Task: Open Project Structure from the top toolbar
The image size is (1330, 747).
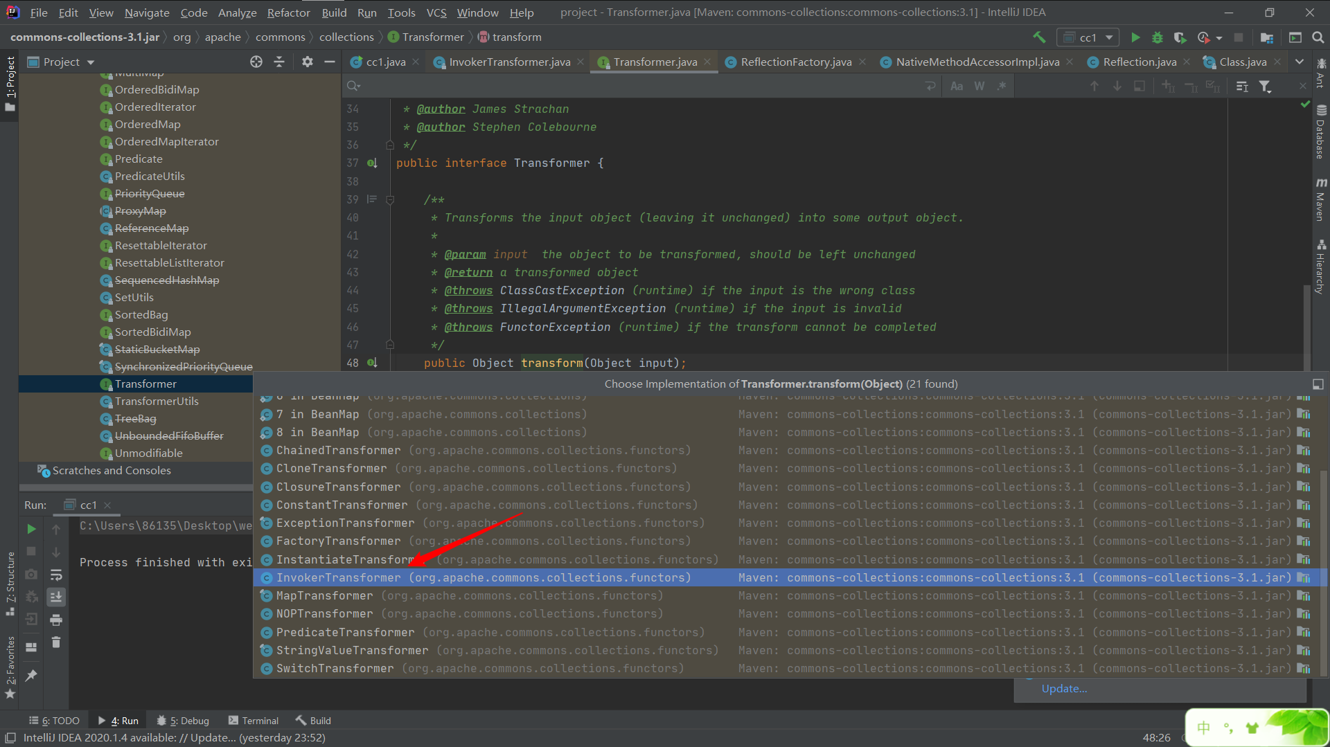Action: pos(1267,37)
